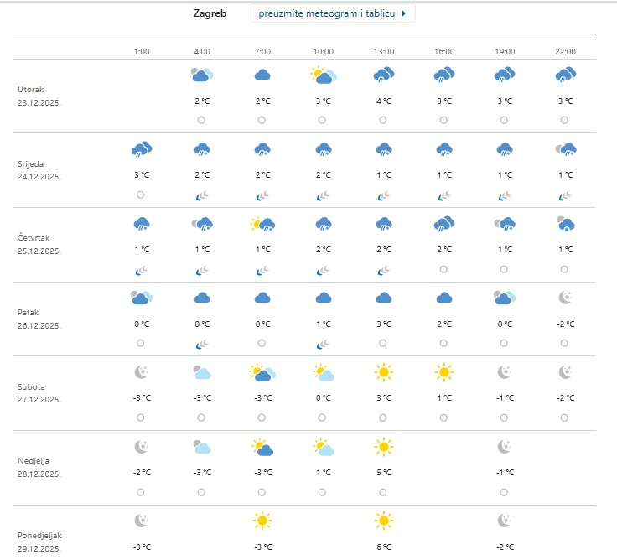Click the wind icon for Četvrtak at 13:00

[383, 270]
